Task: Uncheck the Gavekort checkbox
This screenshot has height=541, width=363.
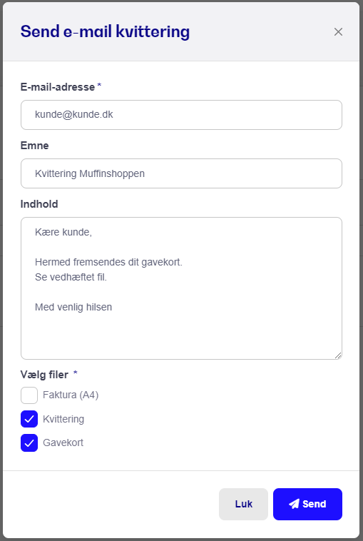Action: (29, 443)
